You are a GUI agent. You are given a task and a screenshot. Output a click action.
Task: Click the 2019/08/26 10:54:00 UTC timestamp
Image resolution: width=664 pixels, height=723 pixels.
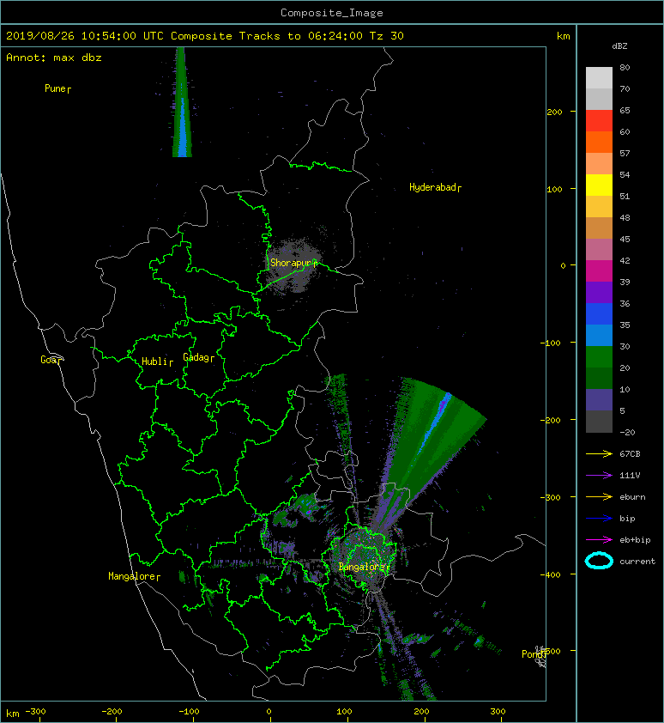pos(85,36)
